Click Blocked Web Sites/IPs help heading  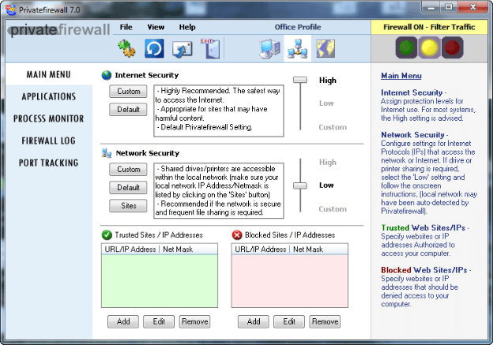[424, 270]
